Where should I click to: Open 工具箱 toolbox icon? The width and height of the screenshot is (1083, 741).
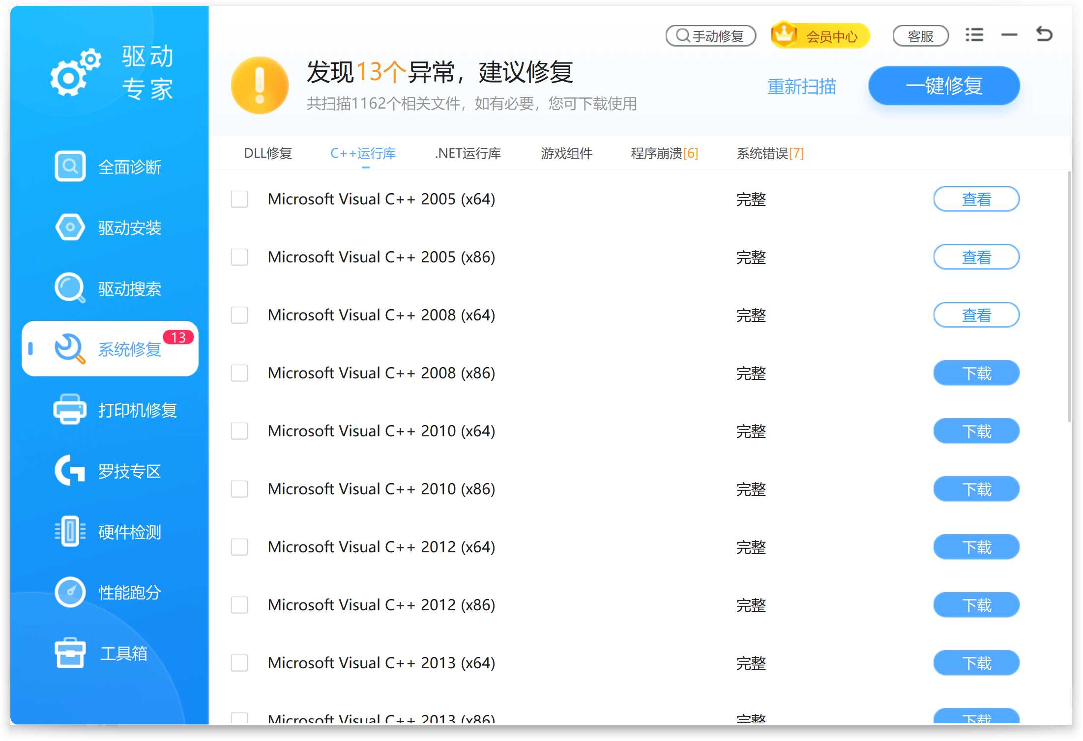point(70,653)
